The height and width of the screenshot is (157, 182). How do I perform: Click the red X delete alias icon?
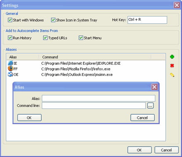coord(172,65)
